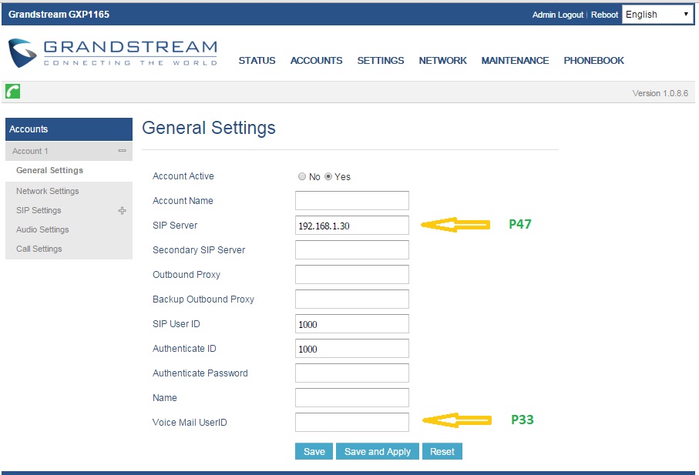Open the MAINTENANCE menu
This screenshot has height=475, width=699.
515,61
